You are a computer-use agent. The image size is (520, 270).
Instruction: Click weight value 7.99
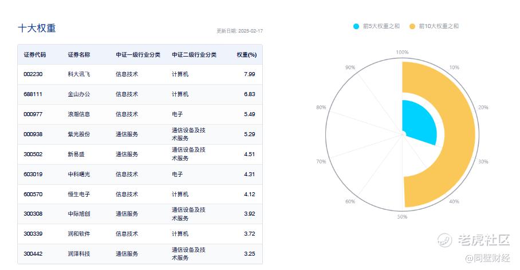249,74
